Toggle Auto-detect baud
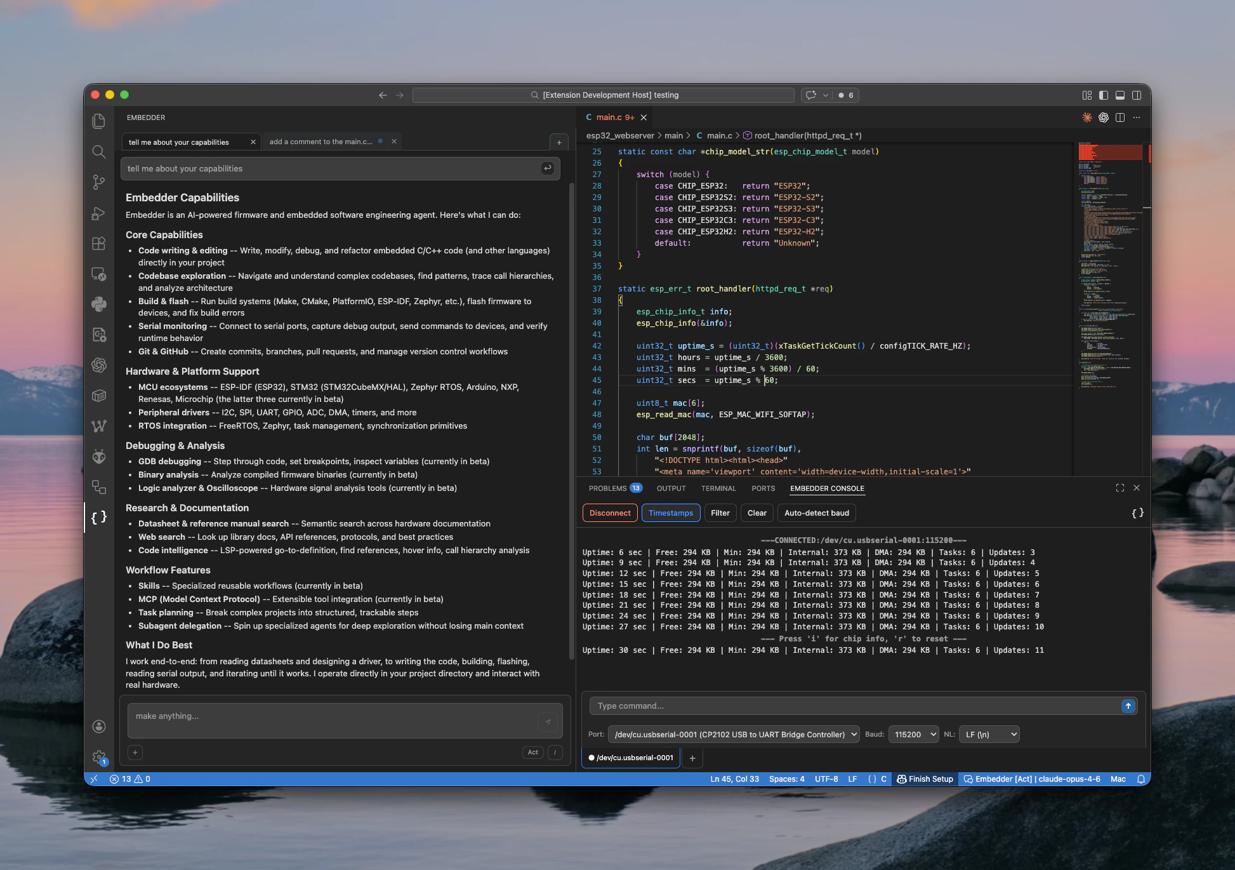1235x870 pixels. pyautogui.click(x=816, y=512)
